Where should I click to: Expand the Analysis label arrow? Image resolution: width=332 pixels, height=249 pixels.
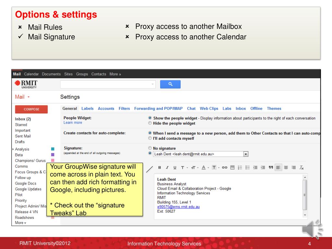[13, 149]
